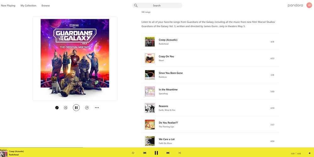Go to the Now Playing tab
This screenshot has width=314, height=157.
[8, 6]
